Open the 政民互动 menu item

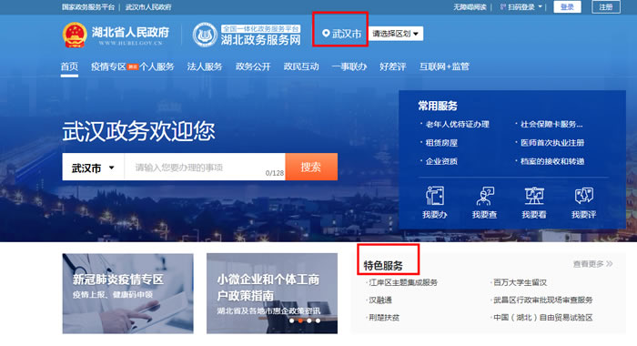[x=301, y=66]
